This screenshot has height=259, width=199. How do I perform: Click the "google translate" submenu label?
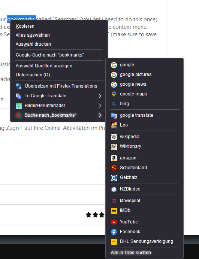[136, 115]
